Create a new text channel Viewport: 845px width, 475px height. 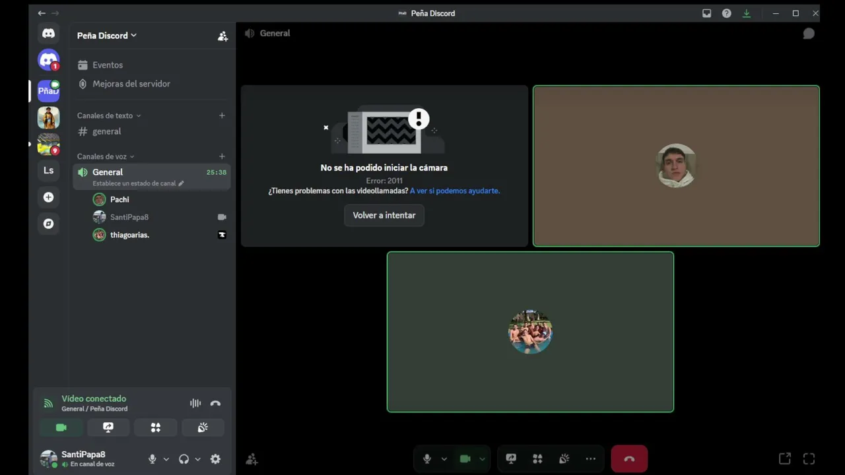222,115
